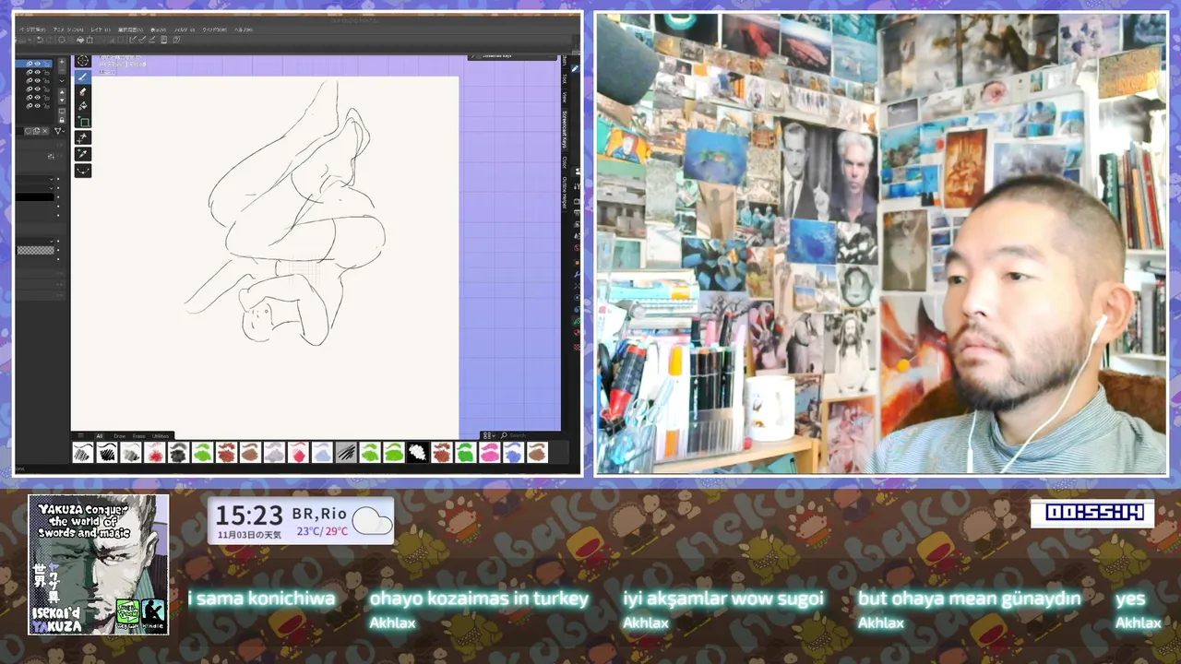Screen dimensions: 1181x664
Task: Click the Isekai'd Yakuza manga cover thumbnail
Action: click(x=98, y=564)
